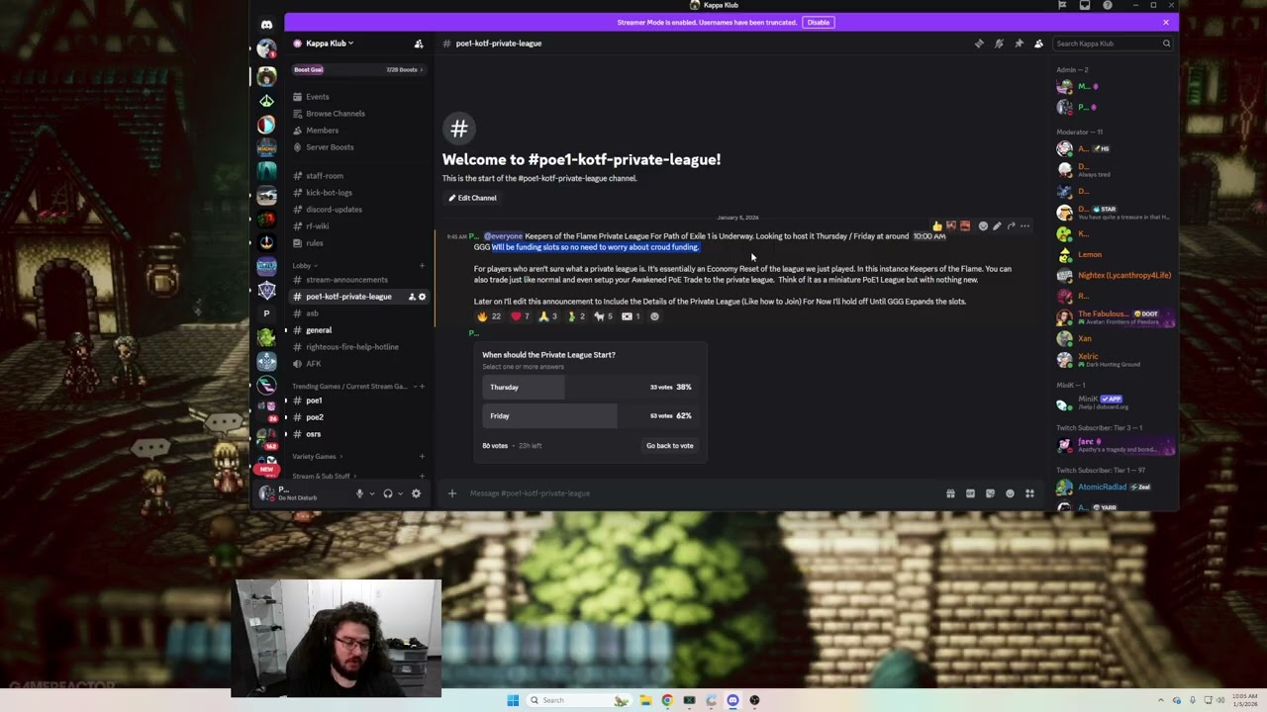Toggle heart reaction with 7 count

click(x=520, y=316)
